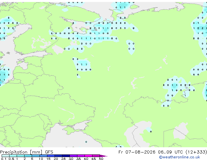
Task: Pick the 30–35 mm purple legend swatch
Action: pyautogui.click(x=73, y=156)
